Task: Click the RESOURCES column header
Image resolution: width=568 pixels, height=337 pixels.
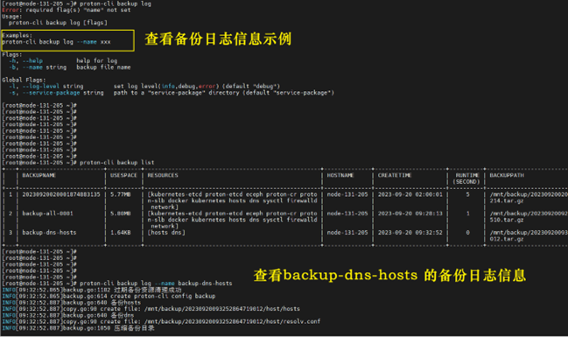Action: (163, 175)
